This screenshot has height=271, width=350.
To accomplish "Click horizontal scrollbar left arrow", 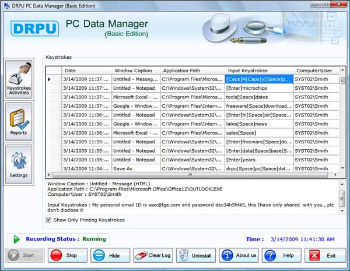I will point(48,175).
